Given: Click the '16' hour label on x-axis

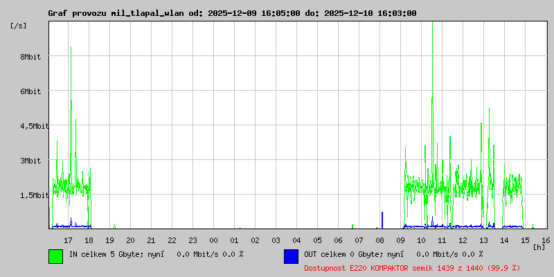Looking at the screenshot, I should [x=546, y=240].
